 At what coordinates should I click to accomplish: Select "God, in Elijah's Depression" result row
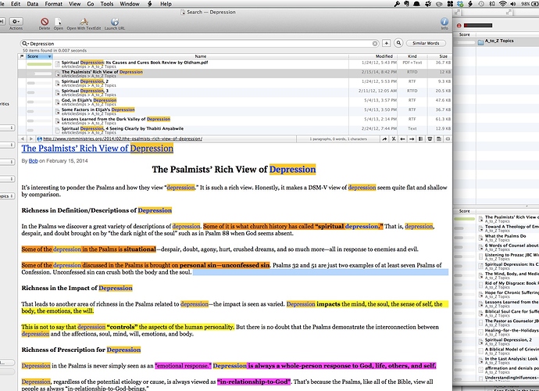click(x=89, y=100)
